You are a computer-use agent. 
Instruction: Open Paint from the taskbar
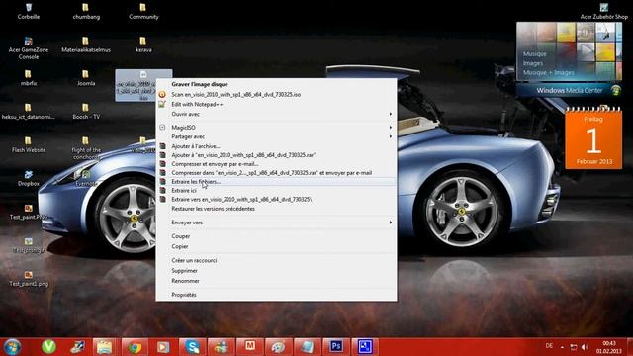pyautogui.click(x=278, y=347)
